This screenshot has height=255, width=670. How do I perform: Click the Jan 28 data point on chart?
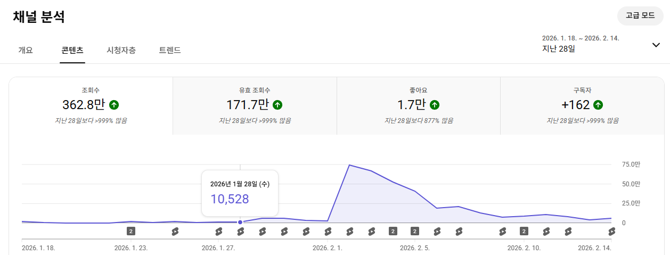[x=240, y=222]
